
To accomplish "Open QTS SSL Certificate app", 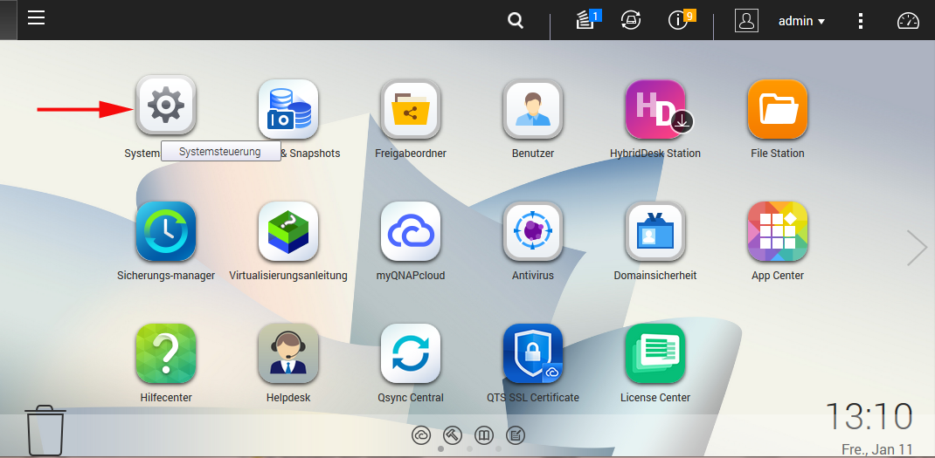I will [x=533, y=353].
